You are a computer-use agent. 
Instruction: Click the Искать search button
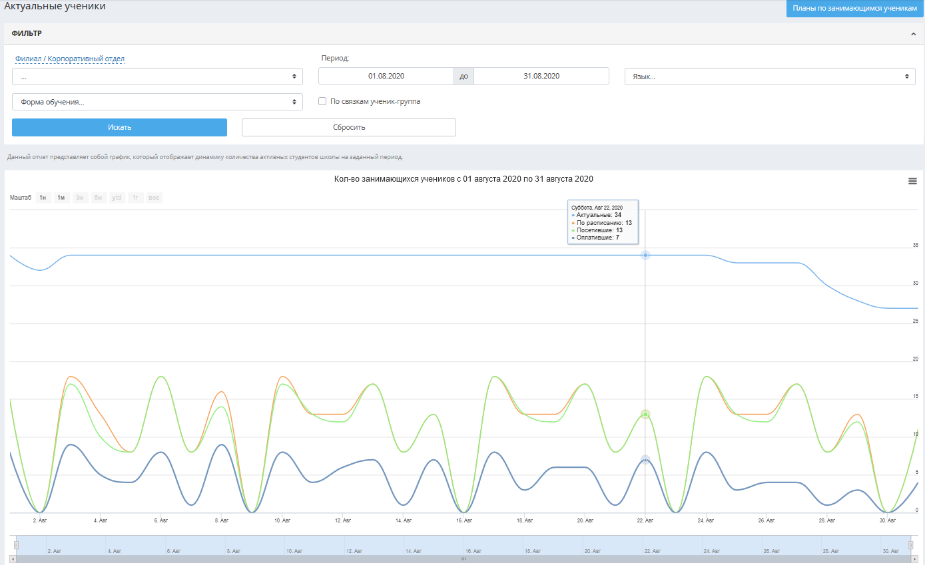click(120, 127)
